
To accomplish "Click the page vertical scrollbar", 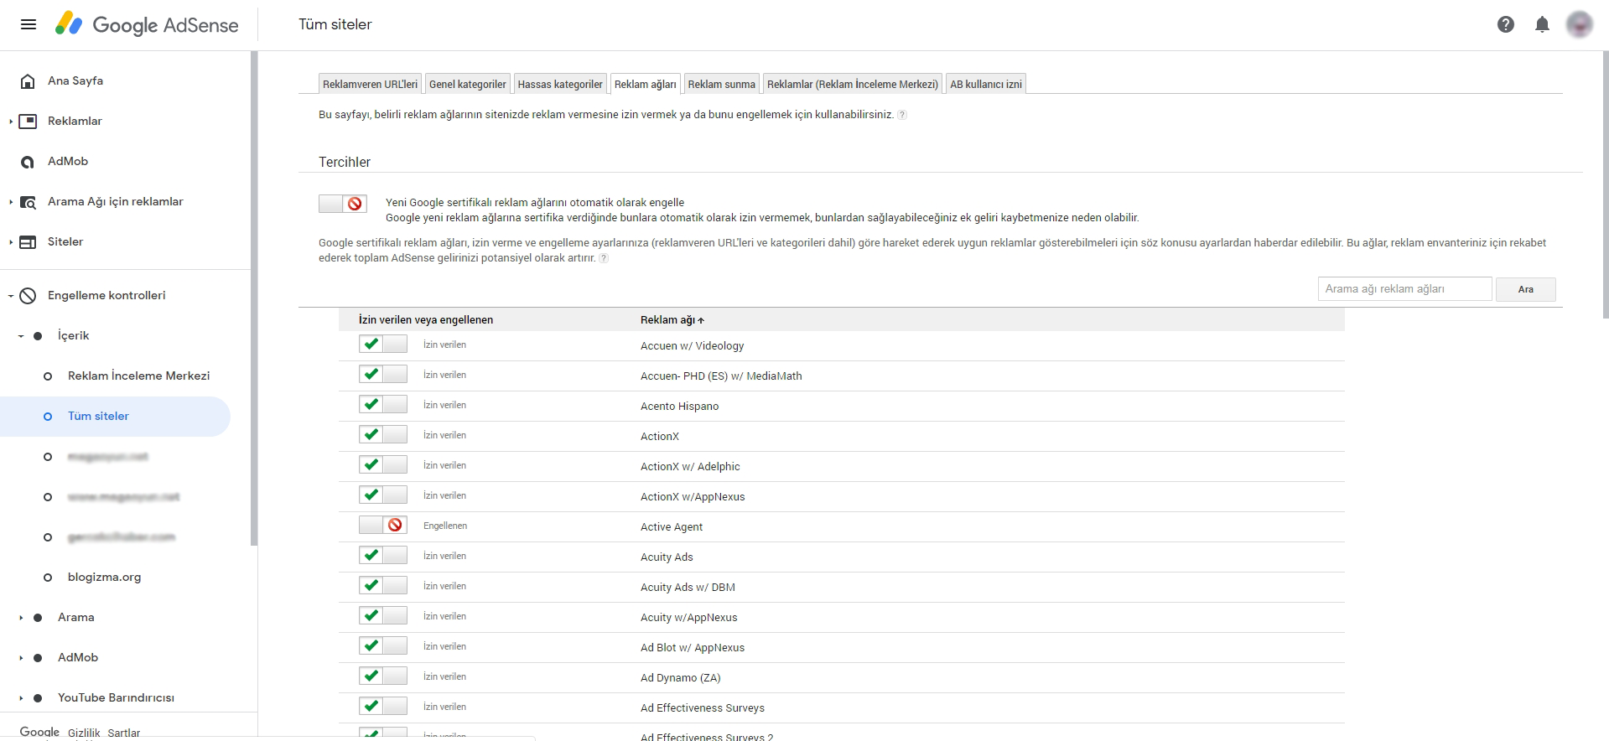I will tap(1605, 184).
